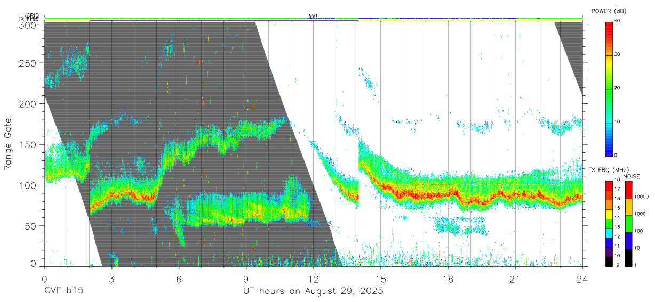Image resolution: width=655 pixels, height=302 pixels.
Task: Click the 250 tick on the Range Gate axis
Action: coord(29,63)
